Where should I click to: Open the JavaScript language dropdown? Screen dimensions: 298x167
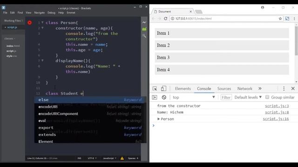(x=110, y=158)
